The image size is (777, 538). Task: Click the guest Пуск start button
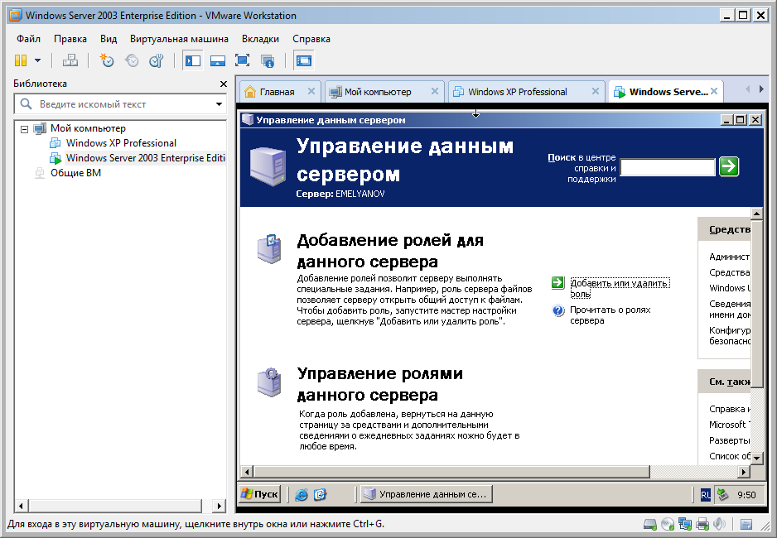[259, 494]
